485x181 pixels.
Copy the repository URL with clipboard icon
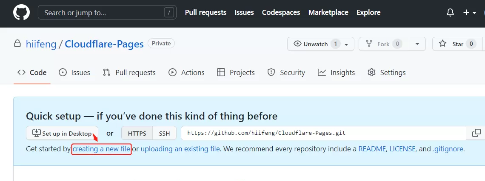pyautogui.click(x=476, y=133)
